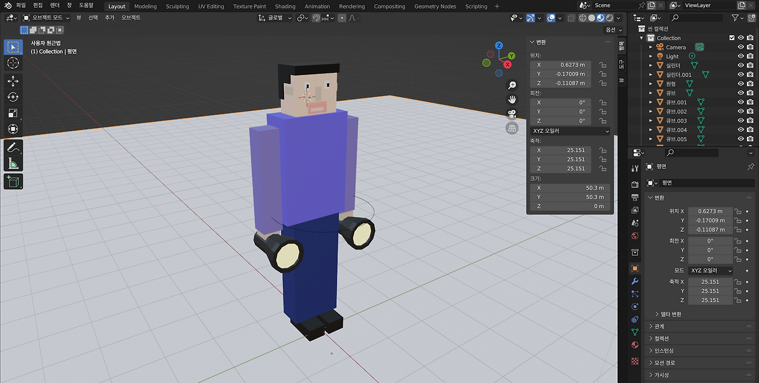Viewport: 759px width, 383px height.
Task: Open the Physics properties tab
Action: pos(635,307)
